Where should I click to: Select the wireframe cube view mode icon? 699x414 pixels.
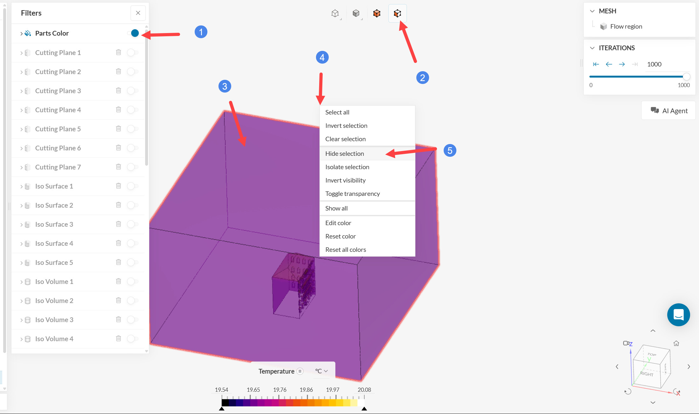tap(335, 13)
